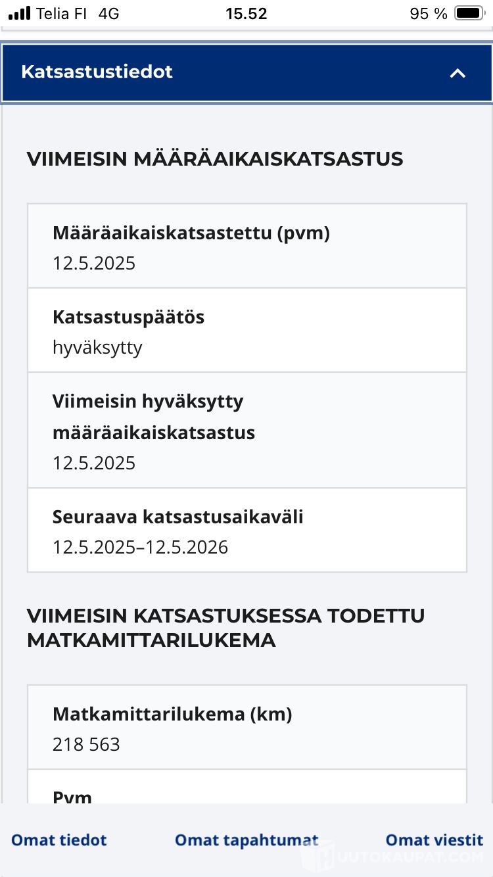Go to Omat viestit tab
The height and width of the screenshot is (877, 493).
(434, 840)
